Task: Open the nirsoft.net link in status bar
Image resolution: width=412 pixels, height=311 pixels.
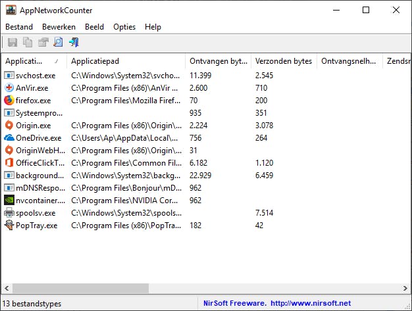Action: [310, 304]
